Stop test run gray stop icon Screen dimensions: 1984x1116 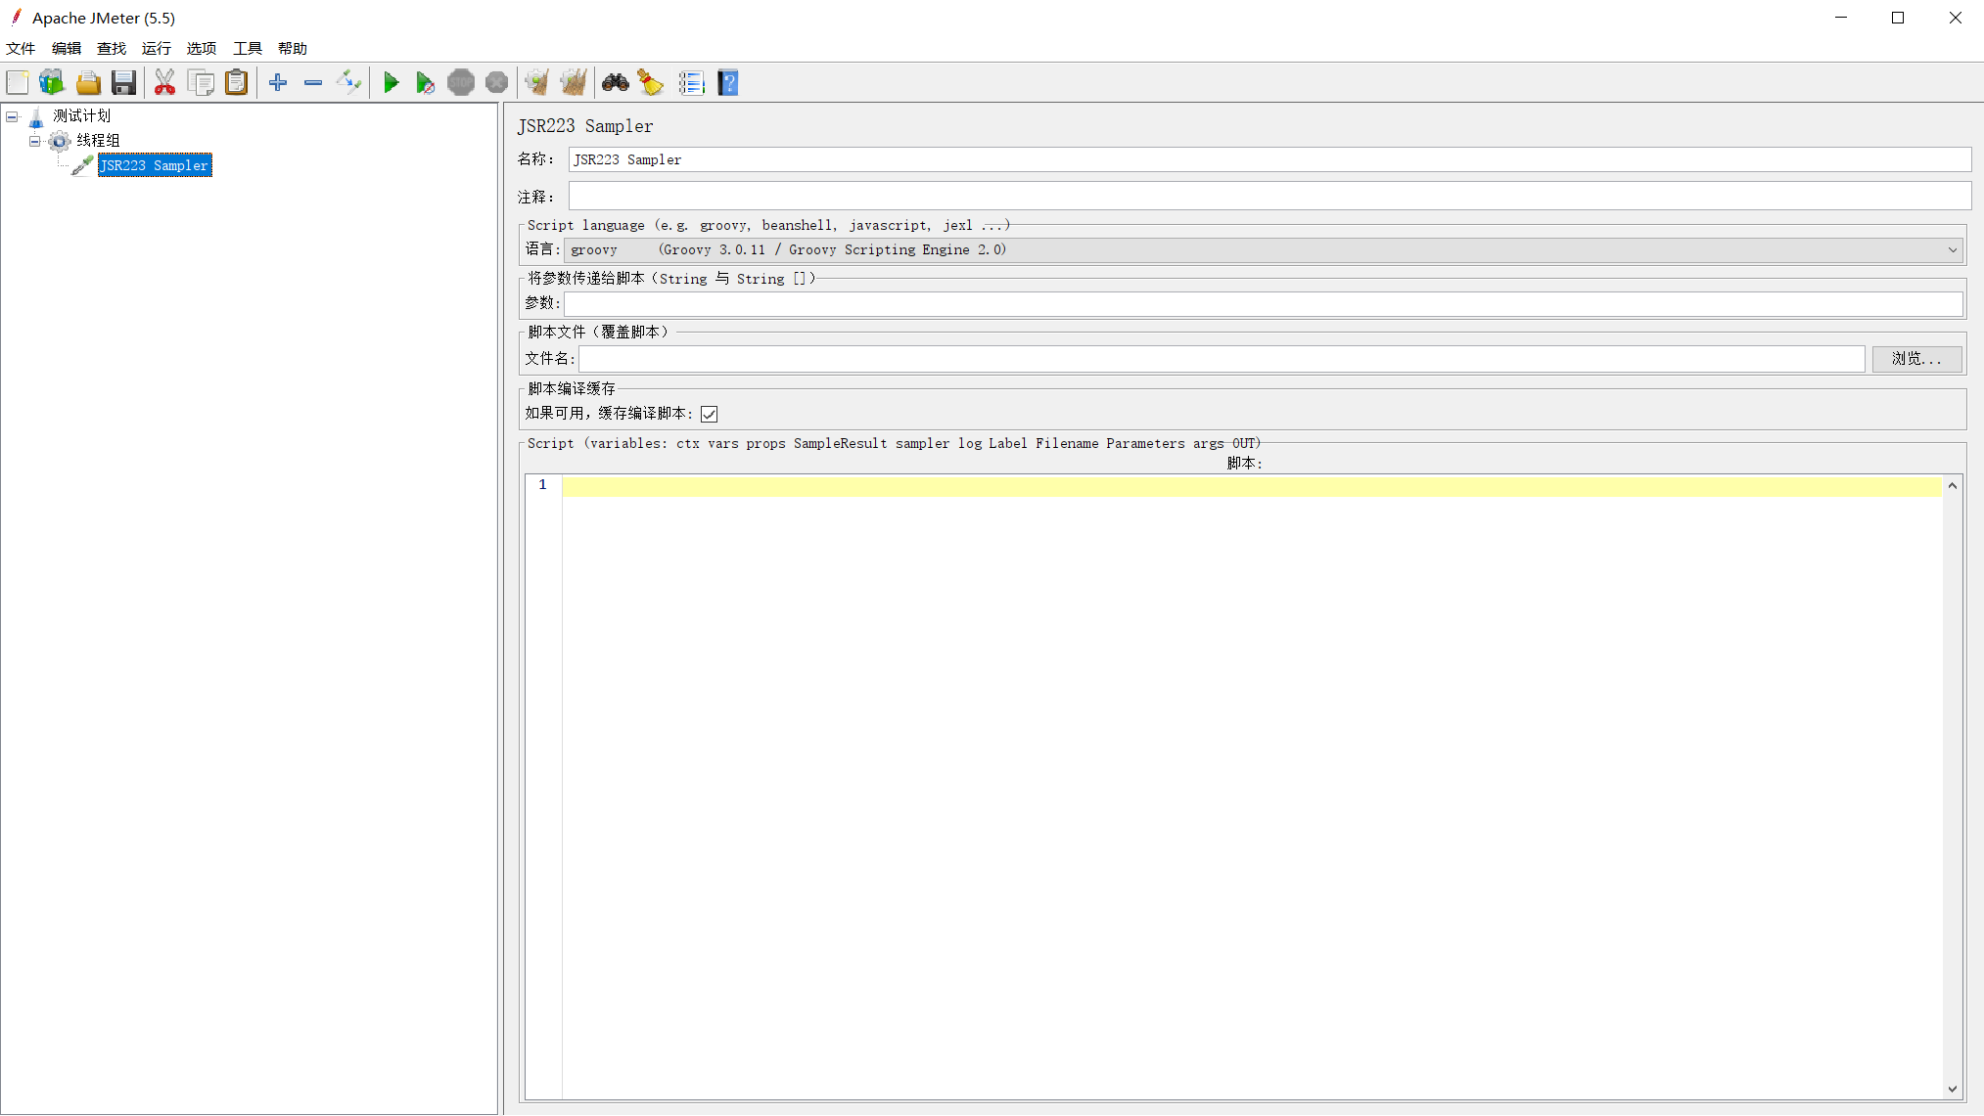tap(461, 83)
